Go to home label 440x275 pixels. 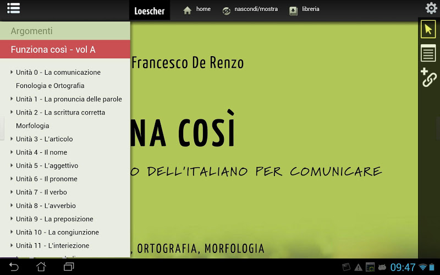(203, 9)
